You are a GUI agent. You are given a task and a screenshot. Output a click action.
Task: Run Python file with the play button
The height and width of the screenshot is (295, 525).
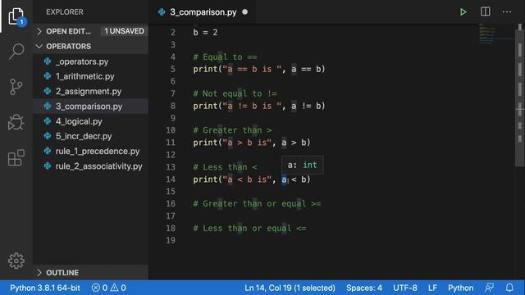pos(463,12)
